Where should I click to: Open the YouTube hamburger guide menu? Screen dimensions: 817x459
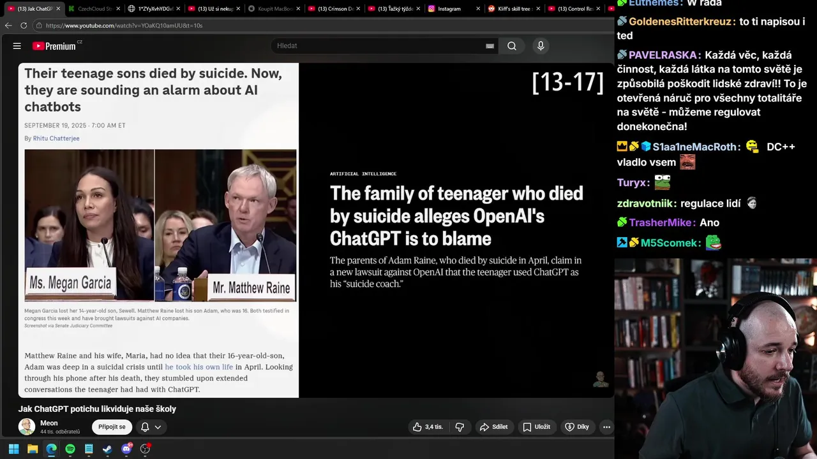[17, 46]
